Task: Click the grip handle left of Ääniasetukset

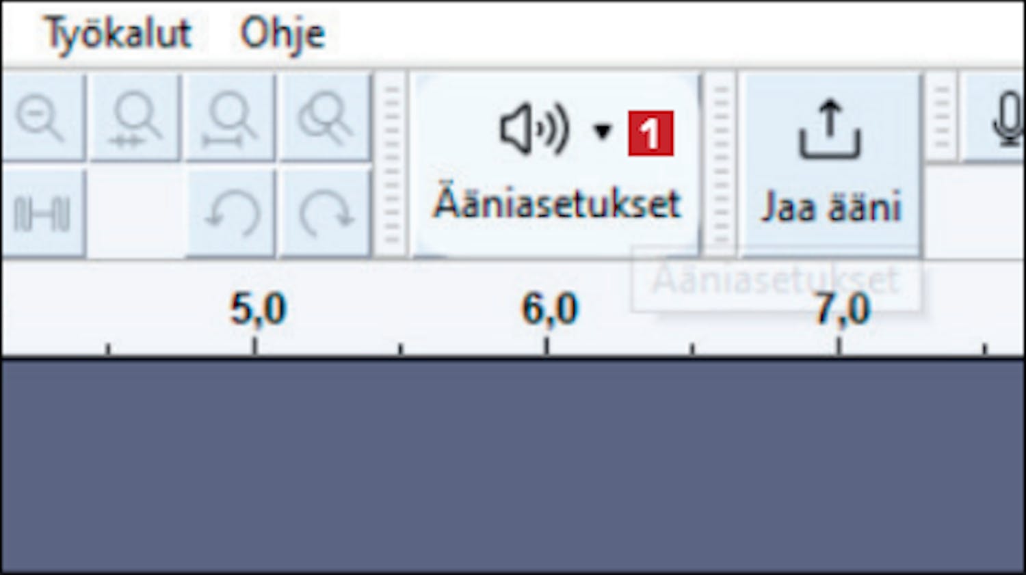Action: [391, 164]
